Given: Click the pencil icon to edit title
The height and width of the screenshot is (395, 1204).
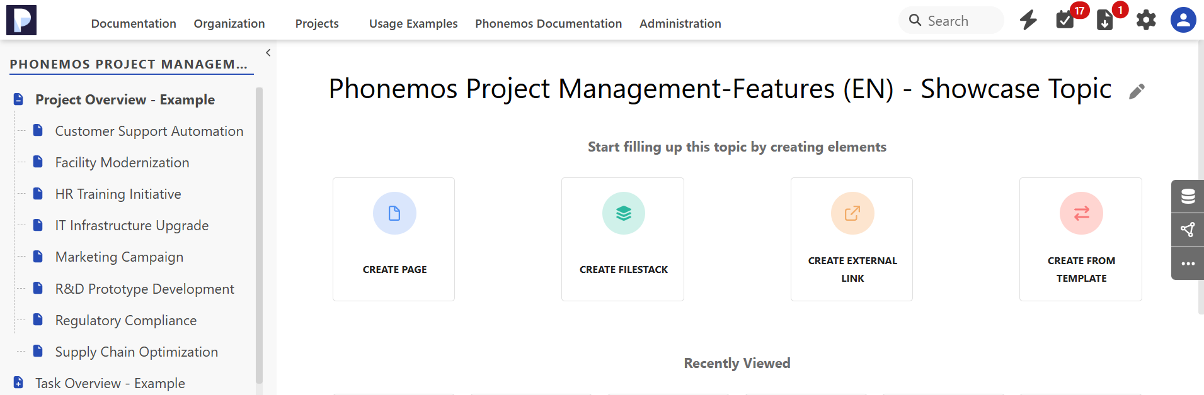Looking at the screenshot, I should pos(1137,92).
